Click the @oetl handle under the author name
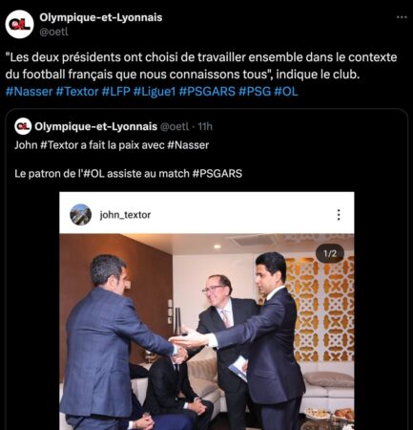Screen dimensions: 413x430 [x=53, y=32]
